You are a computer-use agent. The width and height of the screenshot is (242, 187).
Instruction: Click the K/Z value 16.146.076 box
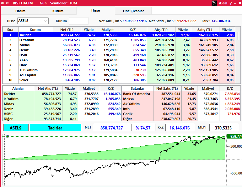[180, 128]
